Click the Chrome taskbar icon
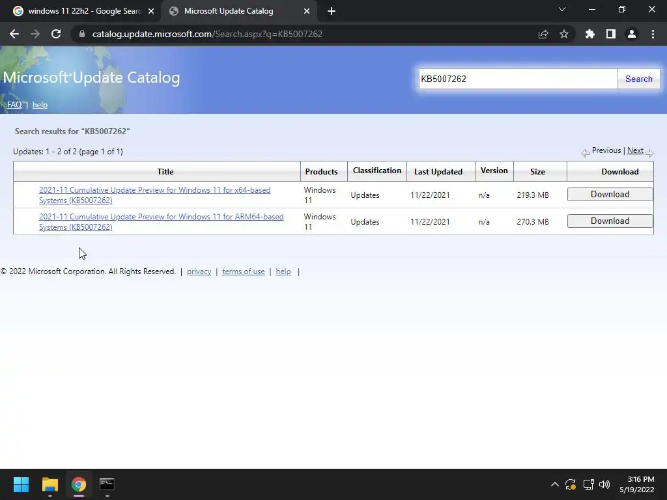This screenshot has height=500, width=667. tap(79, 484)
